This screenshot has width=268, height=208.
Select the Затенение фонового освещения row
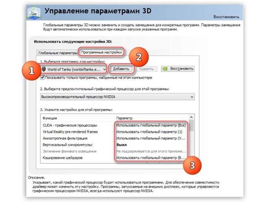click(115, 151)
